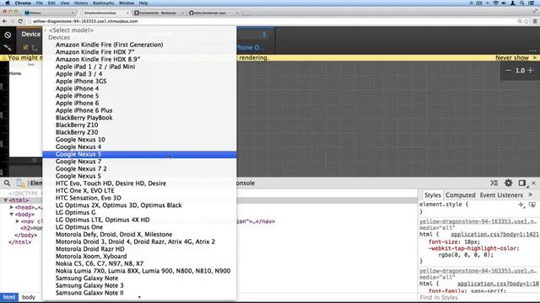540x303 pixels.
Task: Click the DevTools search magnifier icon
Action: point(8,183)
